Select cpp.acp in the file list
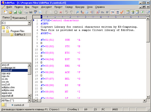Screen dimensions: 151x112 pos(6,73)
